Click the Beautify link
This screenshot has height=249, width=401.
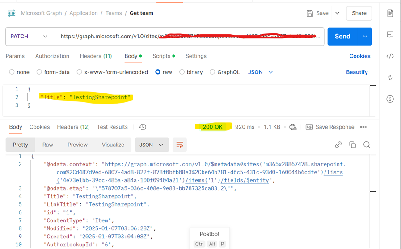pyautogui.click(x=357, y=72)
